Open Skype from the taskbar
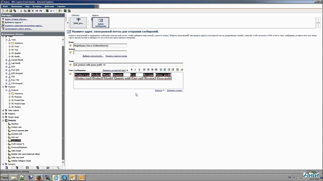Viewport: 323px width, 181px height. pyautogui.click(x=65, y=178)
